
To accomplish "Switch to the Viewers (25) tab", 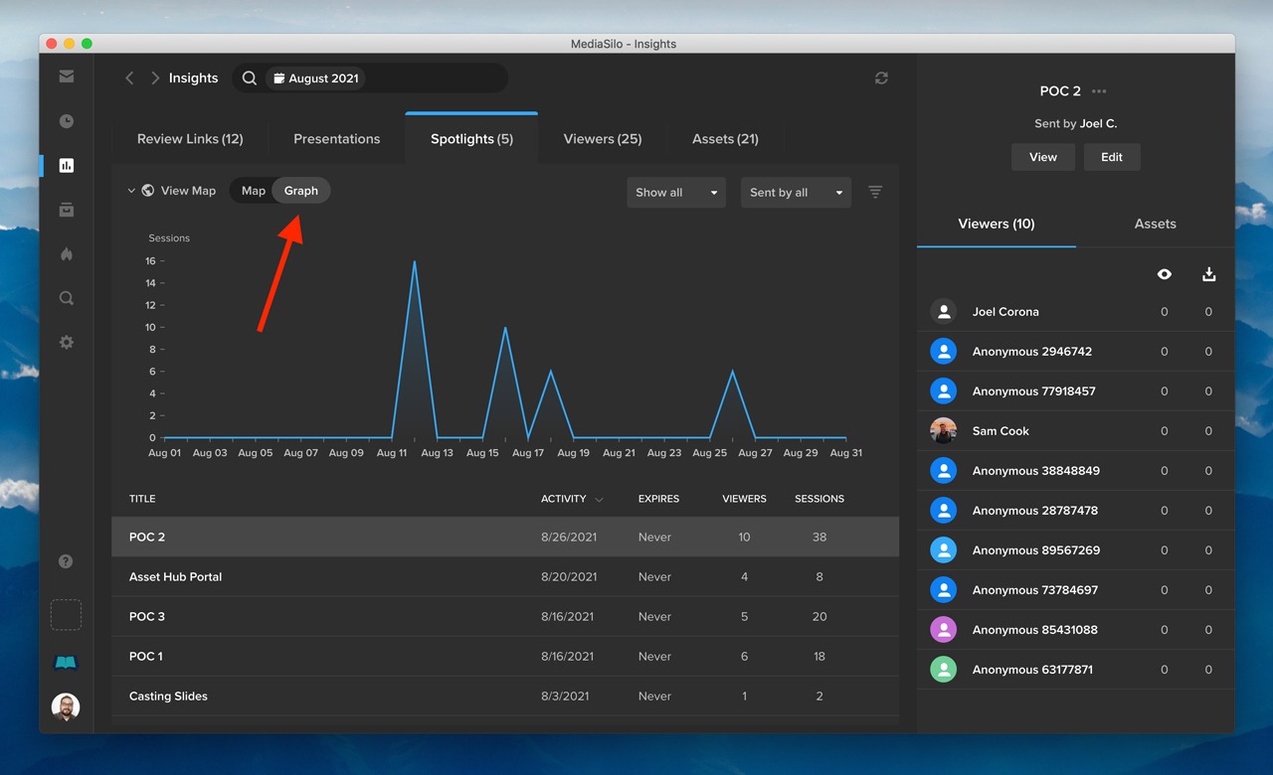I will click(602, 138).
